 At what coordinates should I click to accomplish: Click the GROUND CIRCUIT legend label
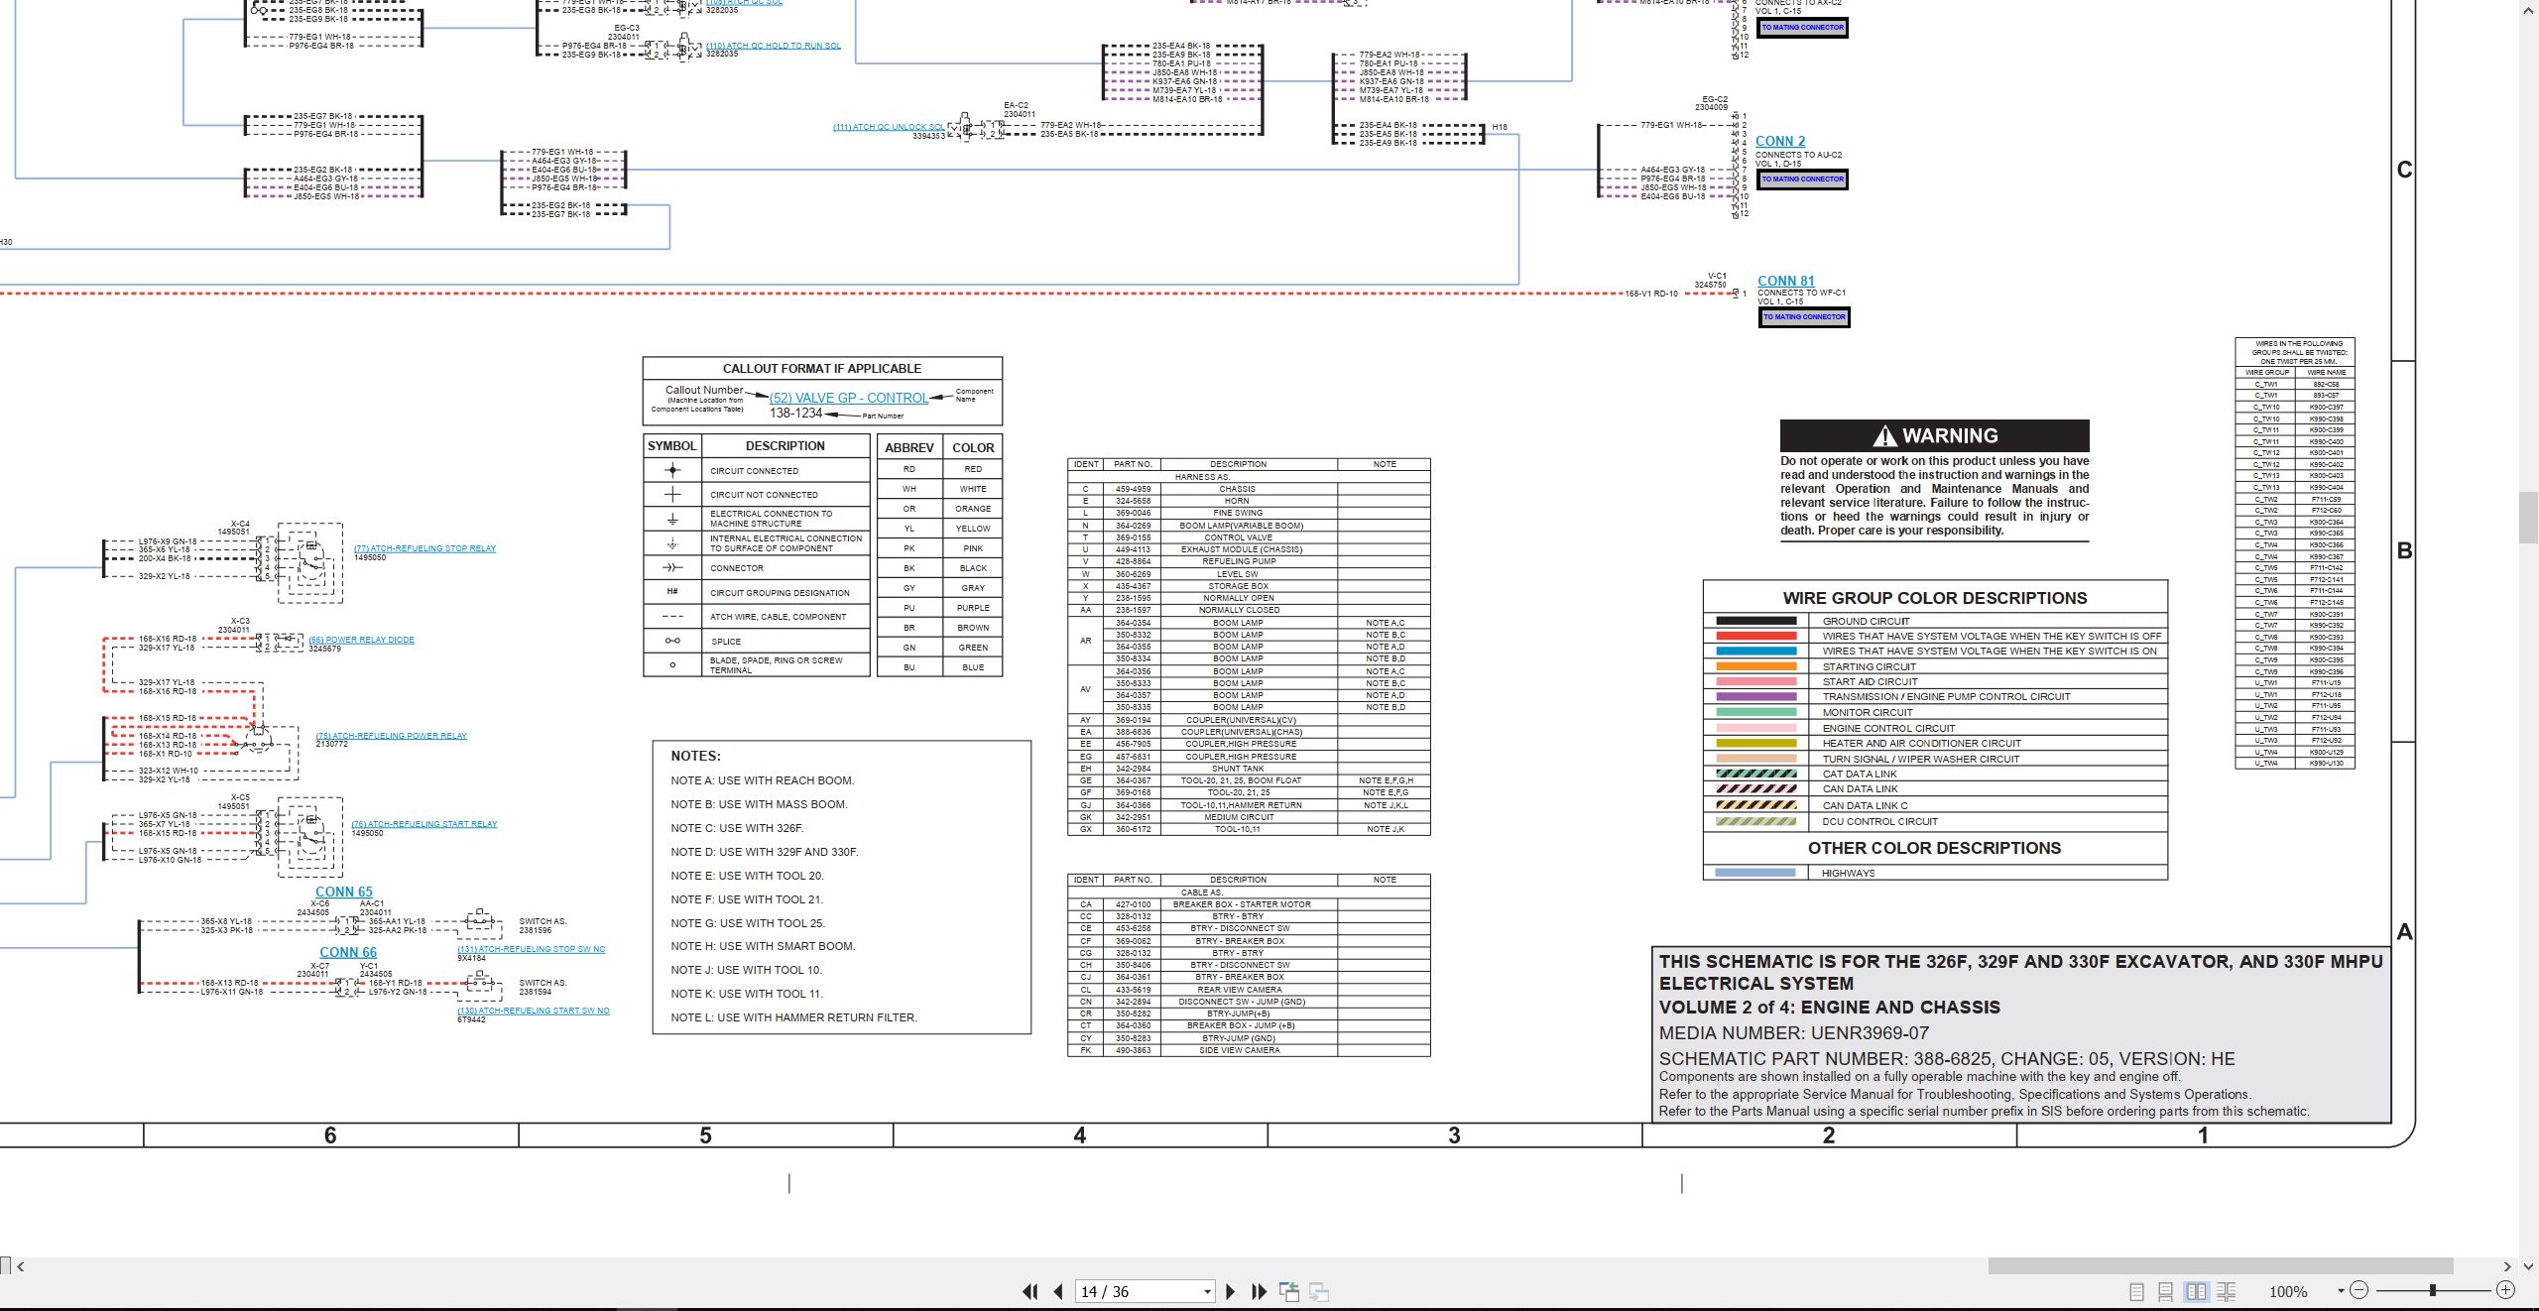click(x=1866, y=621)
